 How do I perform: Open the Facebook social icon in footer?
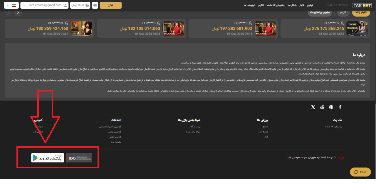pyautogui.click(x=340, y=107)
